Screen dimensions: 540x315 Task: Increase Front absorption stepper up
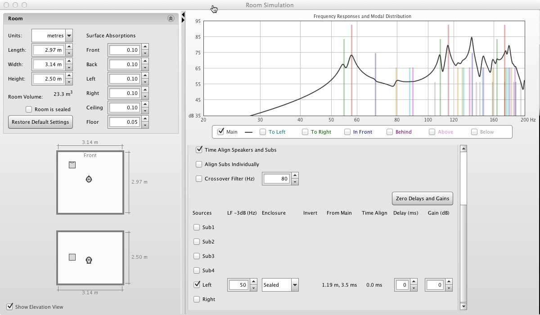(x=144, y=47)
